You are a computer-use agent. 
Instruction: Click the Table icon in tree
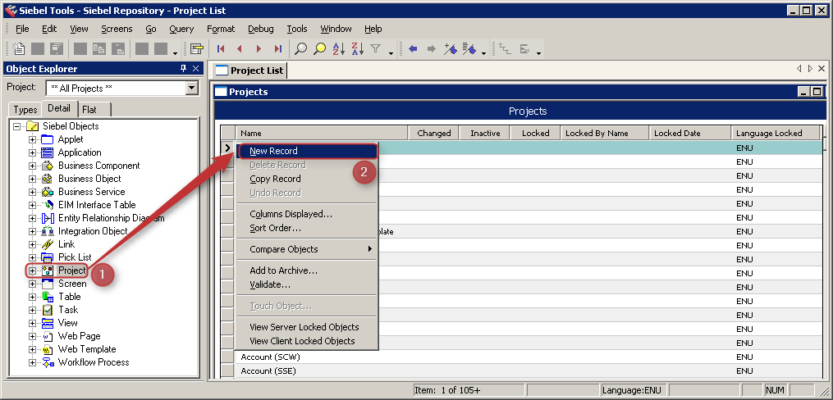tap(48, 297)
